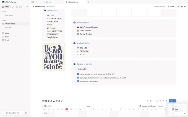Image resolution: width=188 pixels, height=117 pixels.
Task: Go back with the left arrow
Action: (x=36, y=2)
